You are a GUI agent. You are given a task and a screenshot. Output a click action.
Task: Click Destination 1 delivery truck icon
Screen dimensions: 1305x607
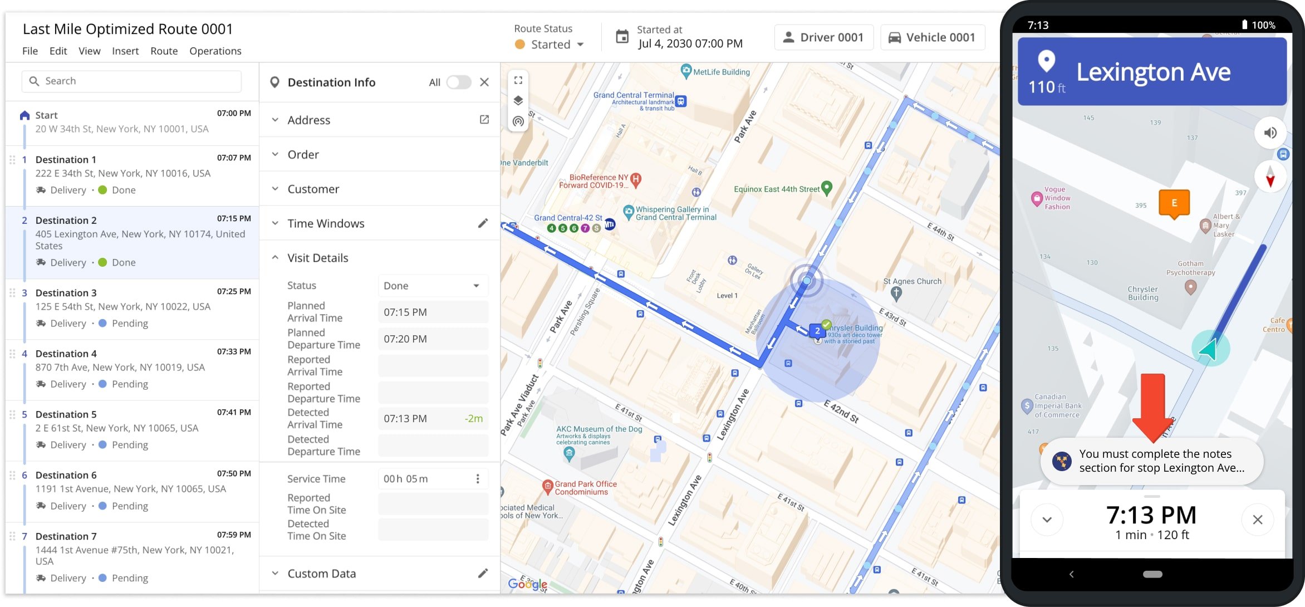(41, 190)
